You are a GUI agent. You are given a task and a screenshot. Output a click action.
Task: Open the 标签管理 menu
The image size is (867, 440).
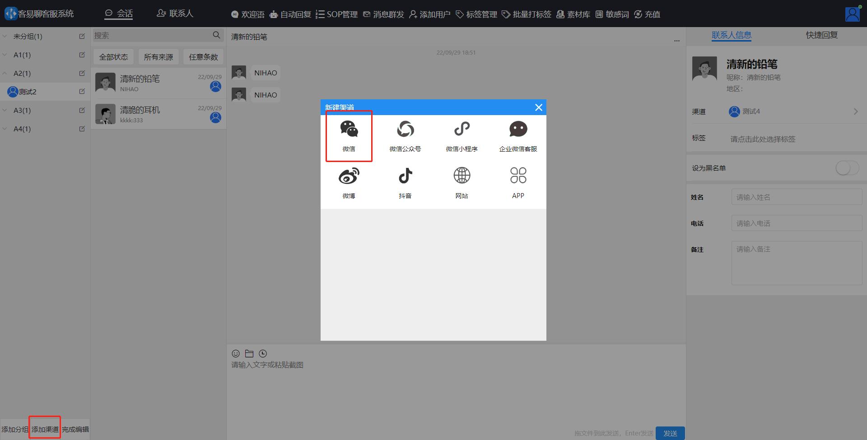pos(476,14)
